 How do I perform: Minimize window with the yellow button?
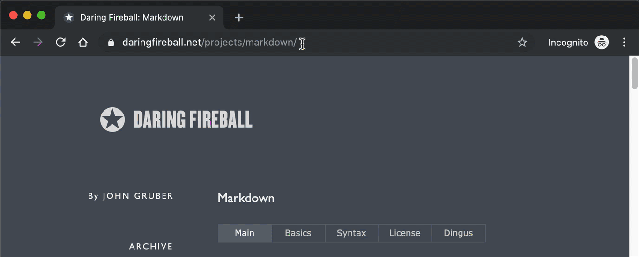[x=27, y=15]
